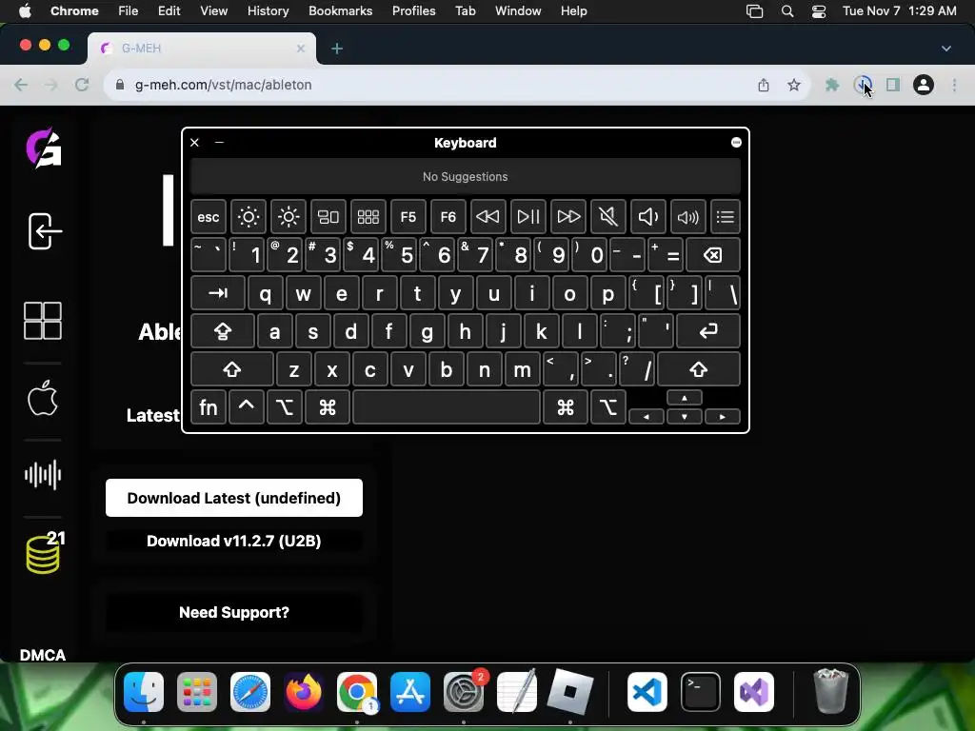The width and height of the screenshot is (975, 731).
Task: Toggle Chrome side panel
Action: tap(893, 85)
